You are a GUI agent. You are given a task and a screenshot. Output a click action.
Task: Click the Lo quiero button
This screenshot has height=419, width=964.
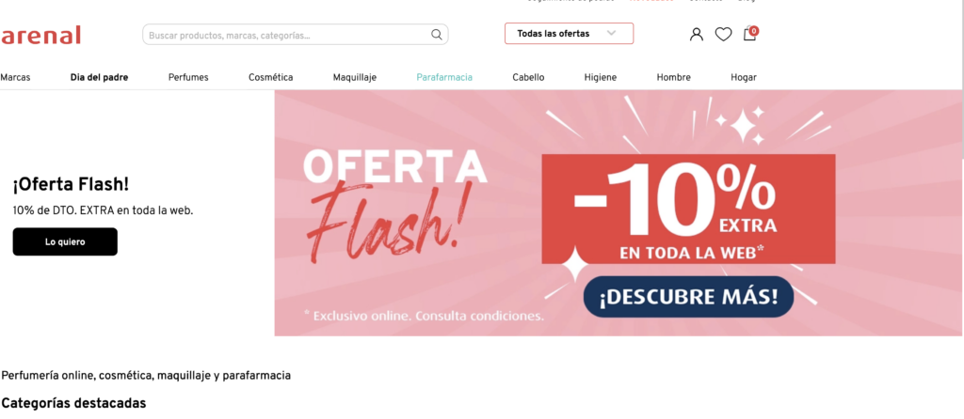coord(65,241)
